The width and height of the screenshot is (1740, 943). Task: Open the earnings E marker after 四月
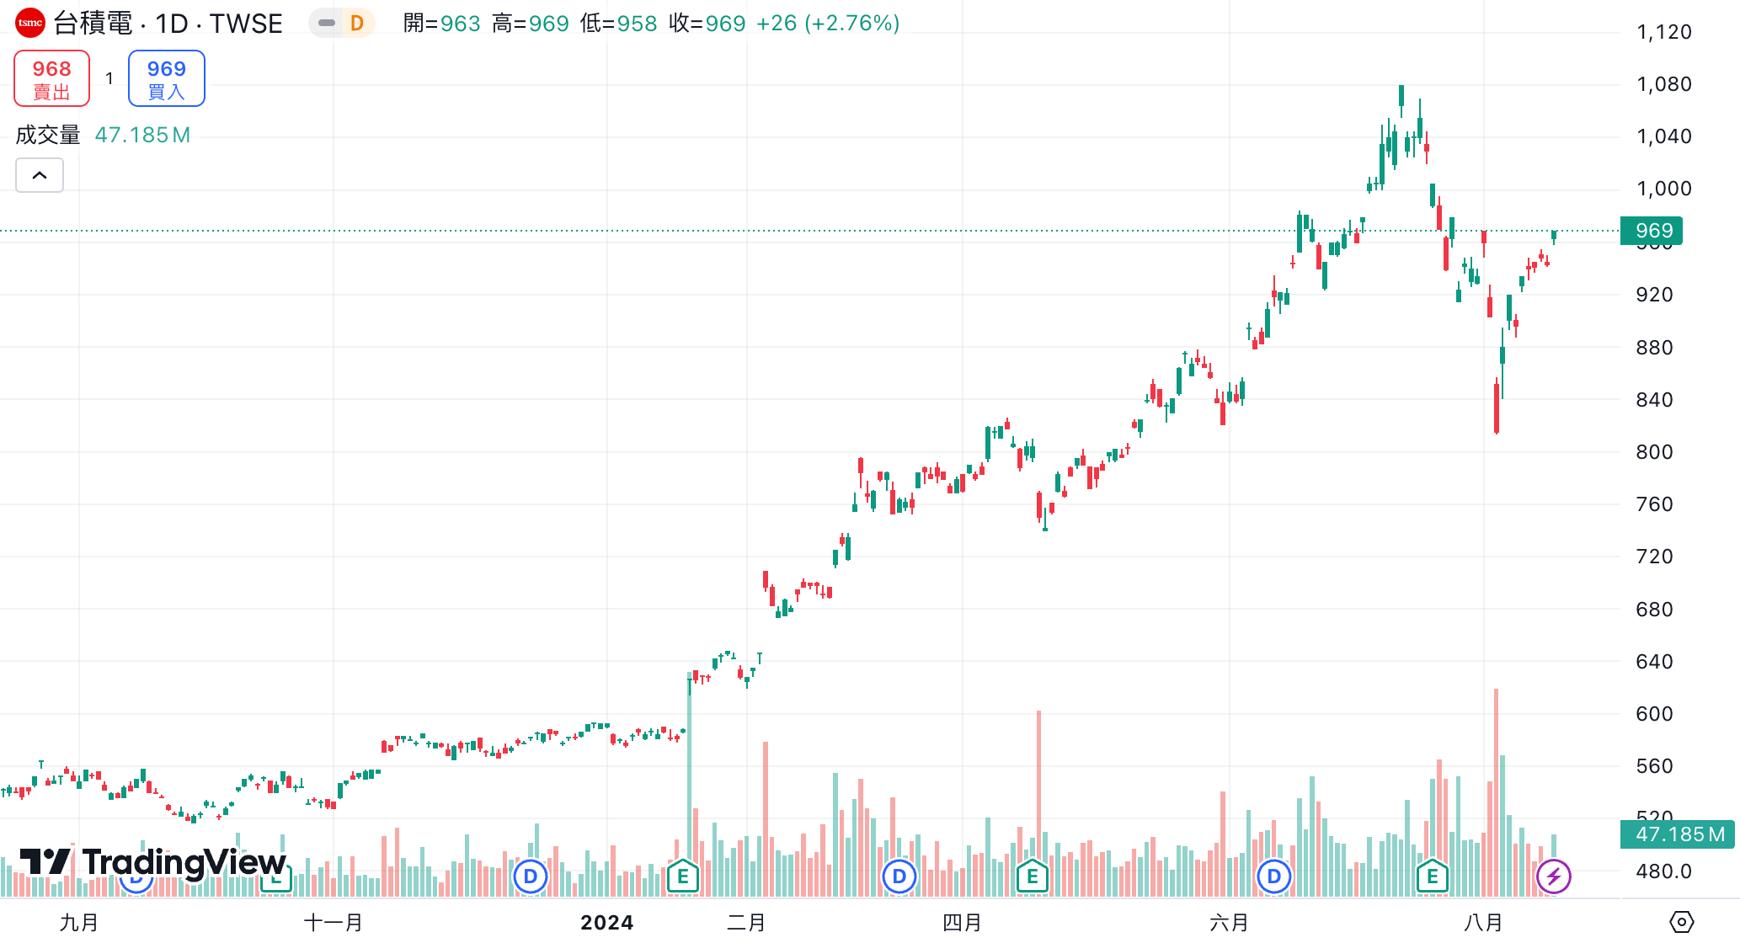[x=1033, y=876]
